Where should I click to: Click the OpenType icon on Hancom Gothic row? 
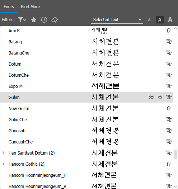click(169, 164)
